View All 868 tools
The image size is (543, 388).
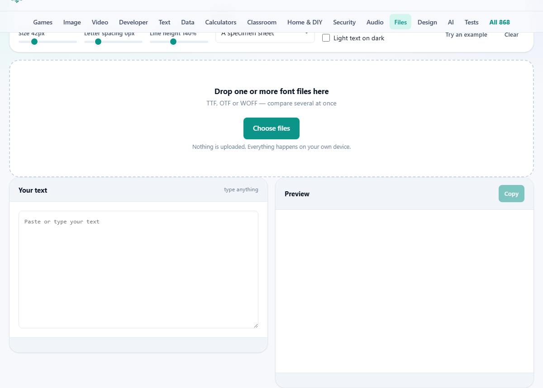click(x=500, y=22)
